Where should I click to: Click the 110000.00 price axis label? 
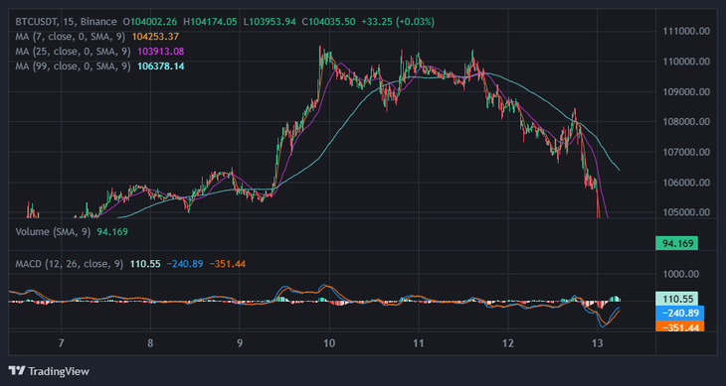coord(686,62)
